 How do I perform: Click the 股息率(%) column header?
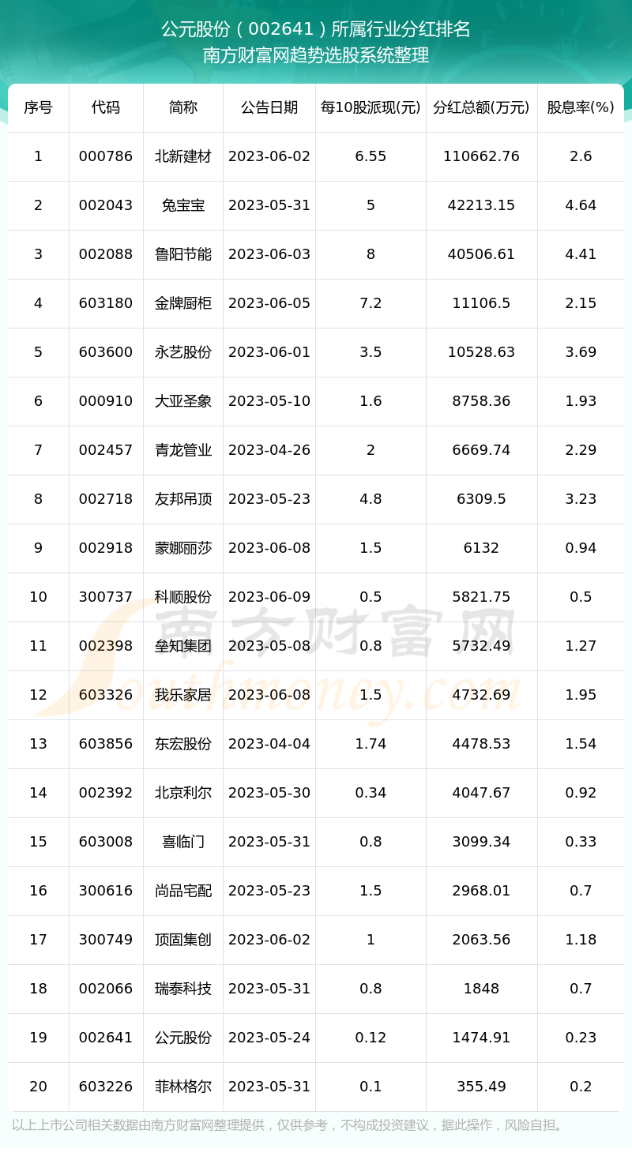coord(581,107)
